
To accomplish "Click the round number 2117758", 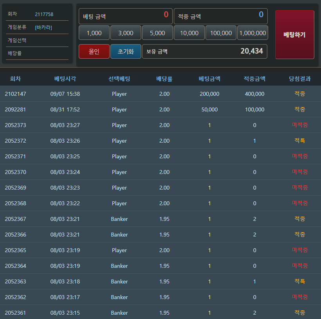I will pyautogui.click(x=44, y=14).
